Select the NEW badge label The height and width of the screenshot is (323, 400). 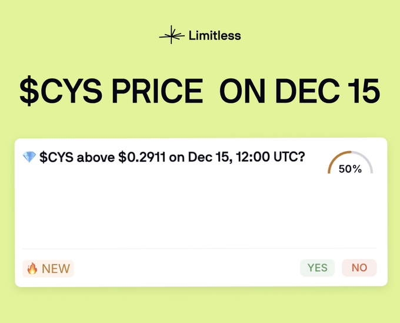56,268
